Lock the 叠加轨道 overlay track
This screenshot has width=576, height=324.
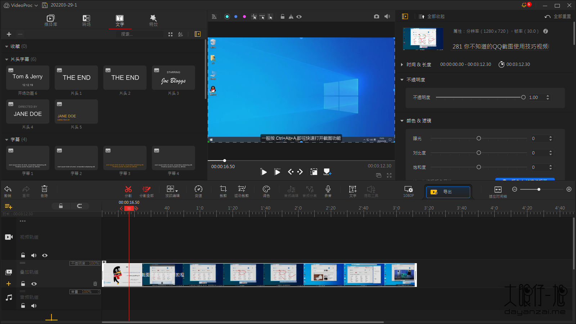pyautogui.click(x=23, y=284)
